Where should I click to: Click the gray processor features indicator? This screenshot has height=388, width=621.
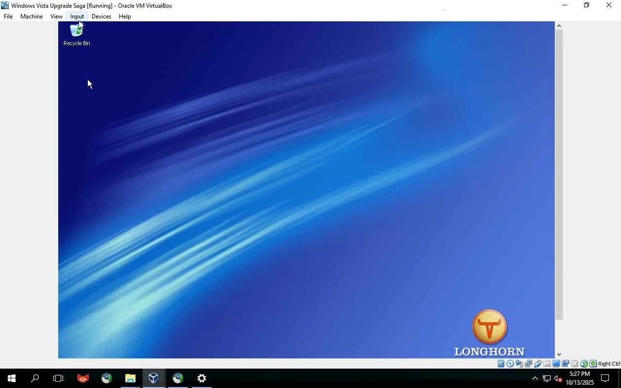tap(575, 364)
